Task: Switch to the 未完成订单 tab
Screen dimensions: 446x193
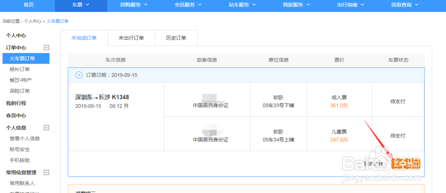Action: coord(84,38)
